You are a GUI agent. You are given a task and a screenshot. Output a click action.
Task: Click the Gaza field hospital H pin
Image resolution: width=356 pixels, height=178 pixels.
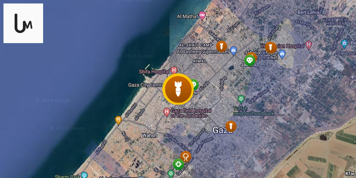point(167,112)
